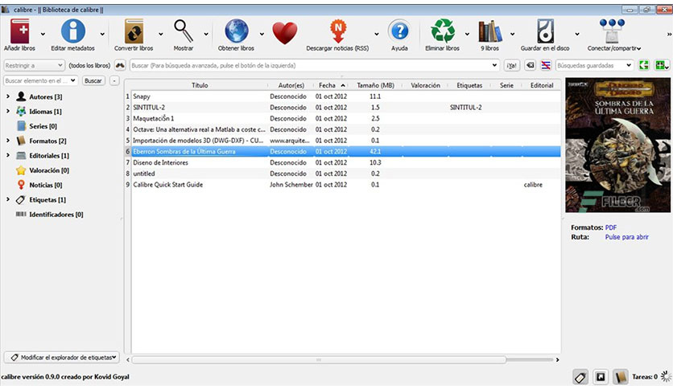Screen dimensions: 673x389
Task: Sort by Tamaño (MB) column header
Action: point(376,85)
